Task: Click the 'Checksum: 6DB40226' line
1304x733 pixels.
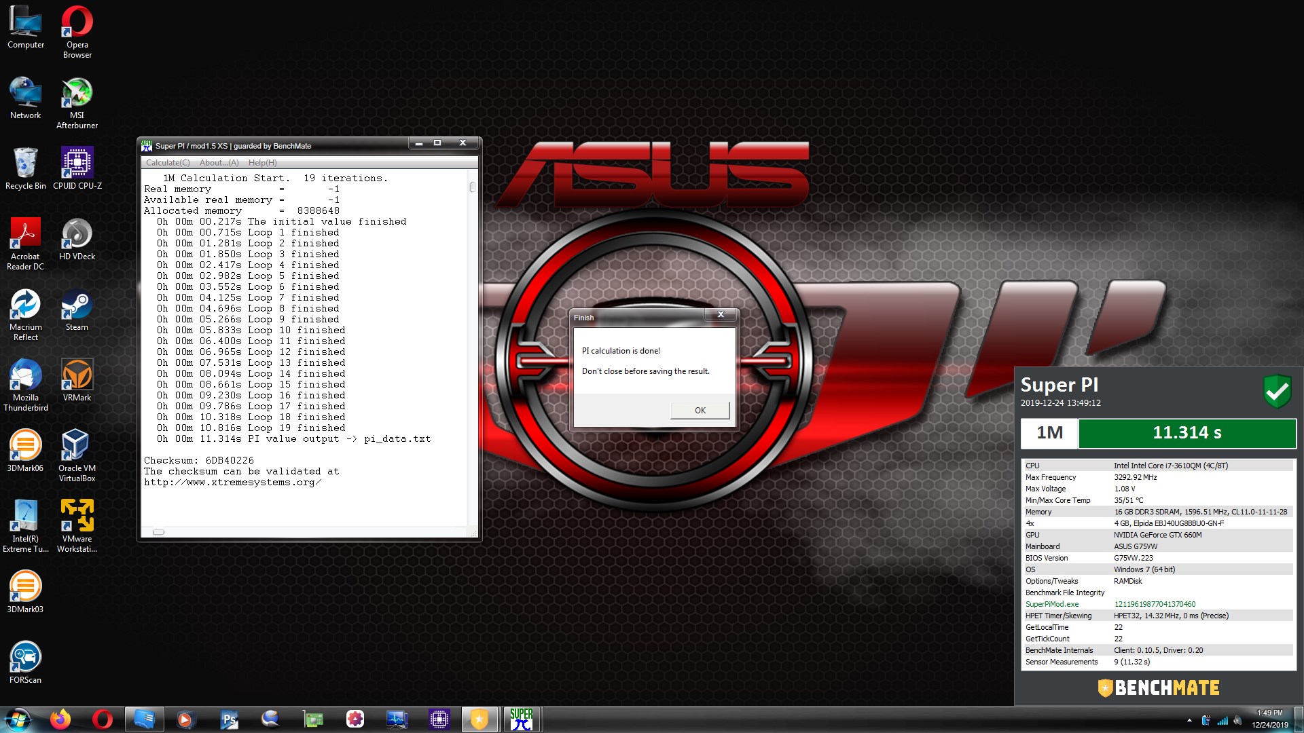Action: [x=199, y=460]
